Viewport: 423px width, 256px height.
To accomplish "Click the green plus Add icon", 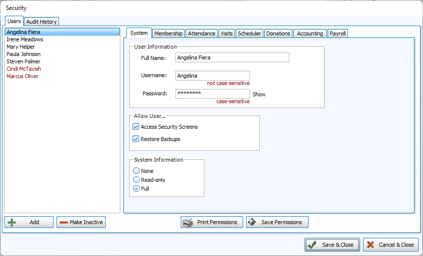I will [x=12, y=222].
